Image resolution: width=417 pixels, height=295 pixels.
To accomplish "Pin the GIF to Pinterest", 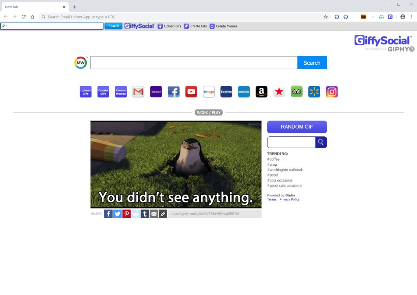I will point(127,214).
